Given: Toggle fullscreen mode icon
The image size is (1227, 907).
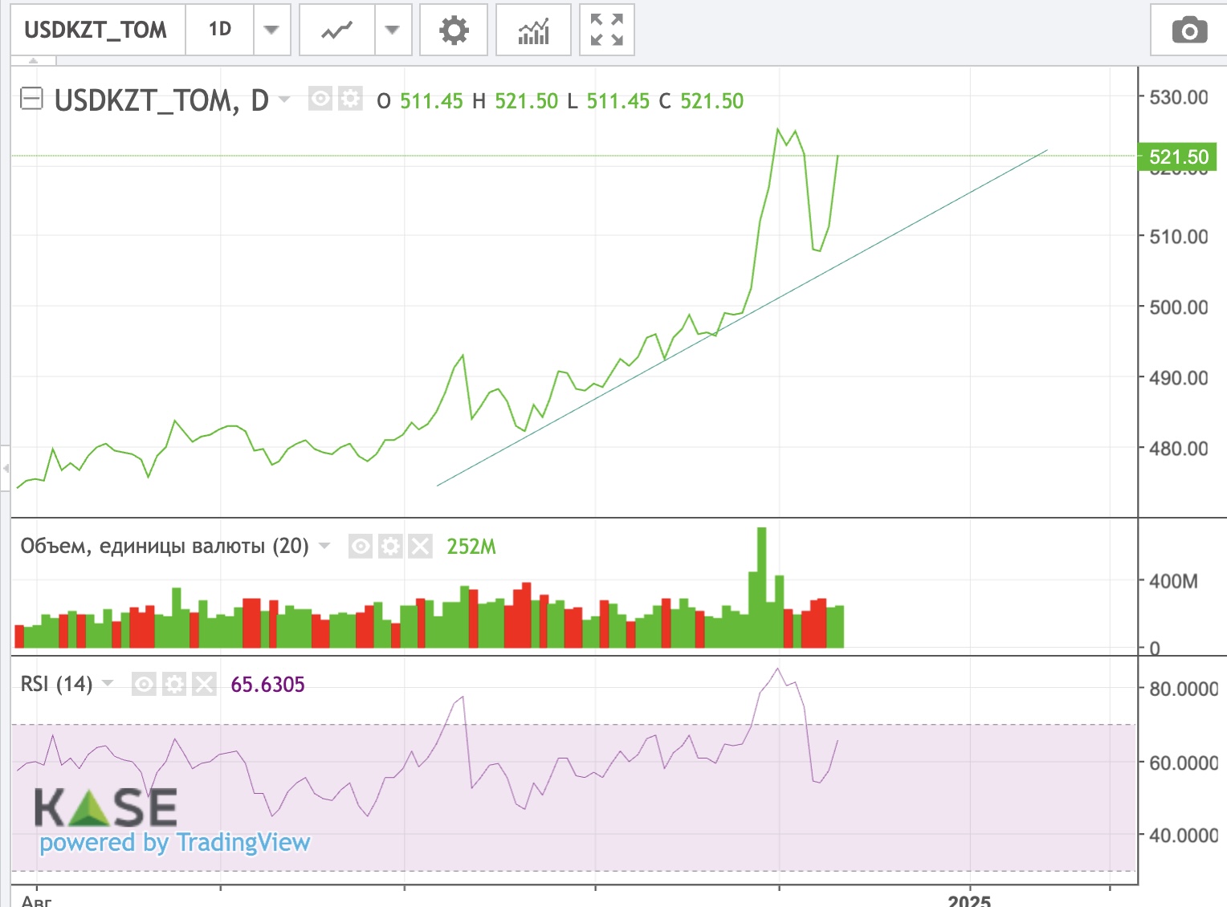Looking at the screenshot, I should pos(607,30).
